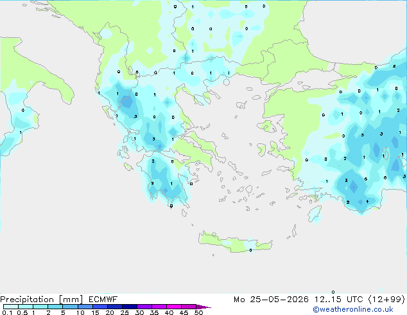
Task: Click the '50' value under the color scale
Action: coord(198,312)
